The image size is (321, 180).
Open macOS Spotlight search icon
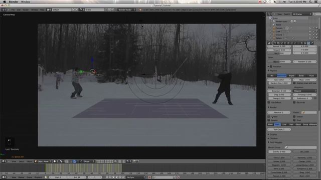tap(310, 1)
